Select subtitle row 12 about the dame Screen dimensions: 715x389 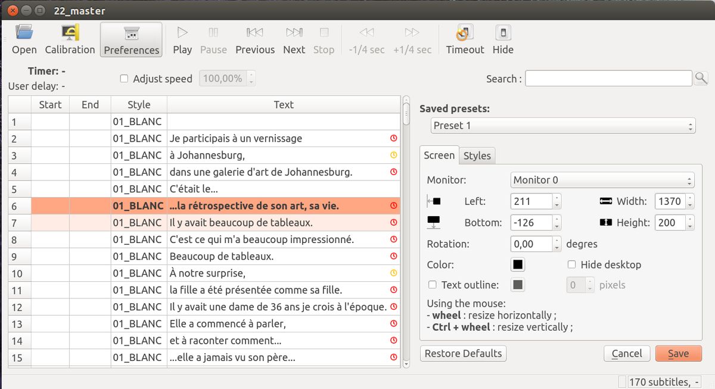[238, 307]
